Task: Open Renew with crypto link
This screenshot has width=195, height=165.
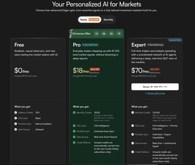Action: tap(156, 93)
